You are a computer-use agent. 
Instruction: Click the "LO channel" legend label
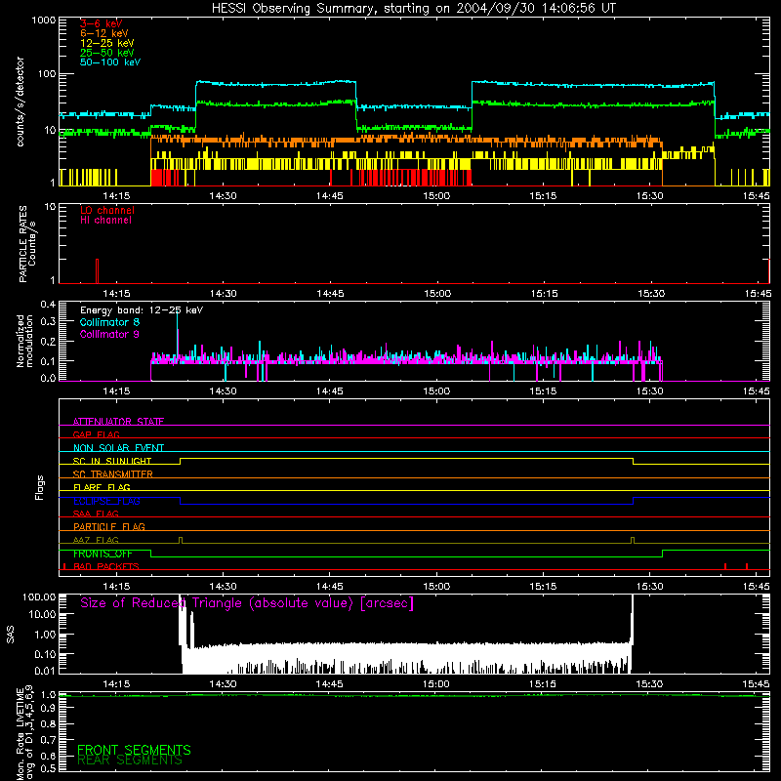tap(107, 210)
